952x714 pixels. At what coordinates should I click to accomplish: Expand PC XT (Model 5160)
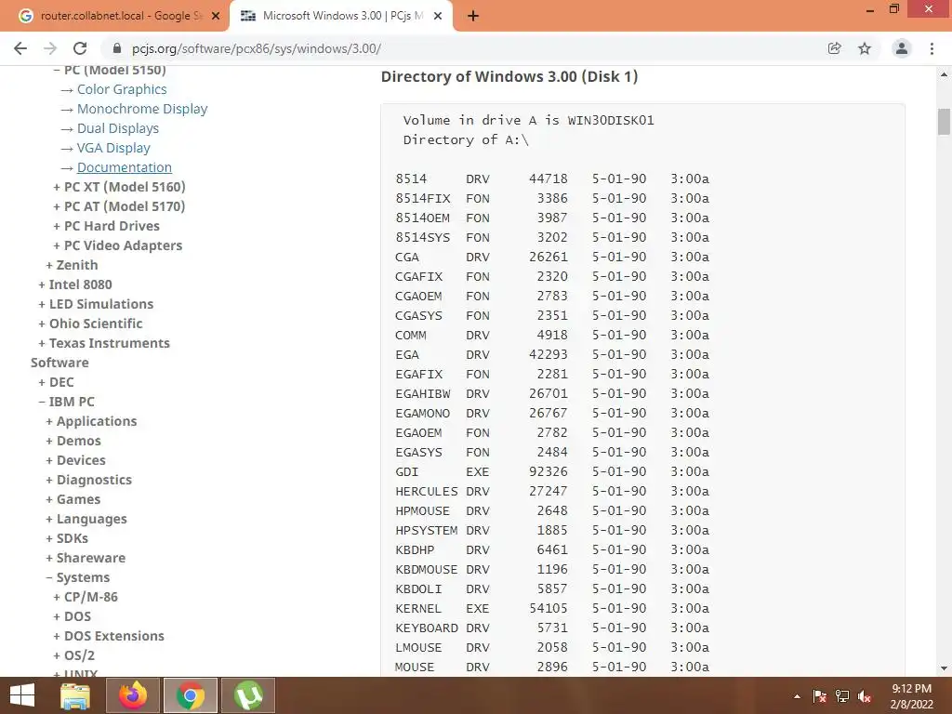tap(119, 187)
